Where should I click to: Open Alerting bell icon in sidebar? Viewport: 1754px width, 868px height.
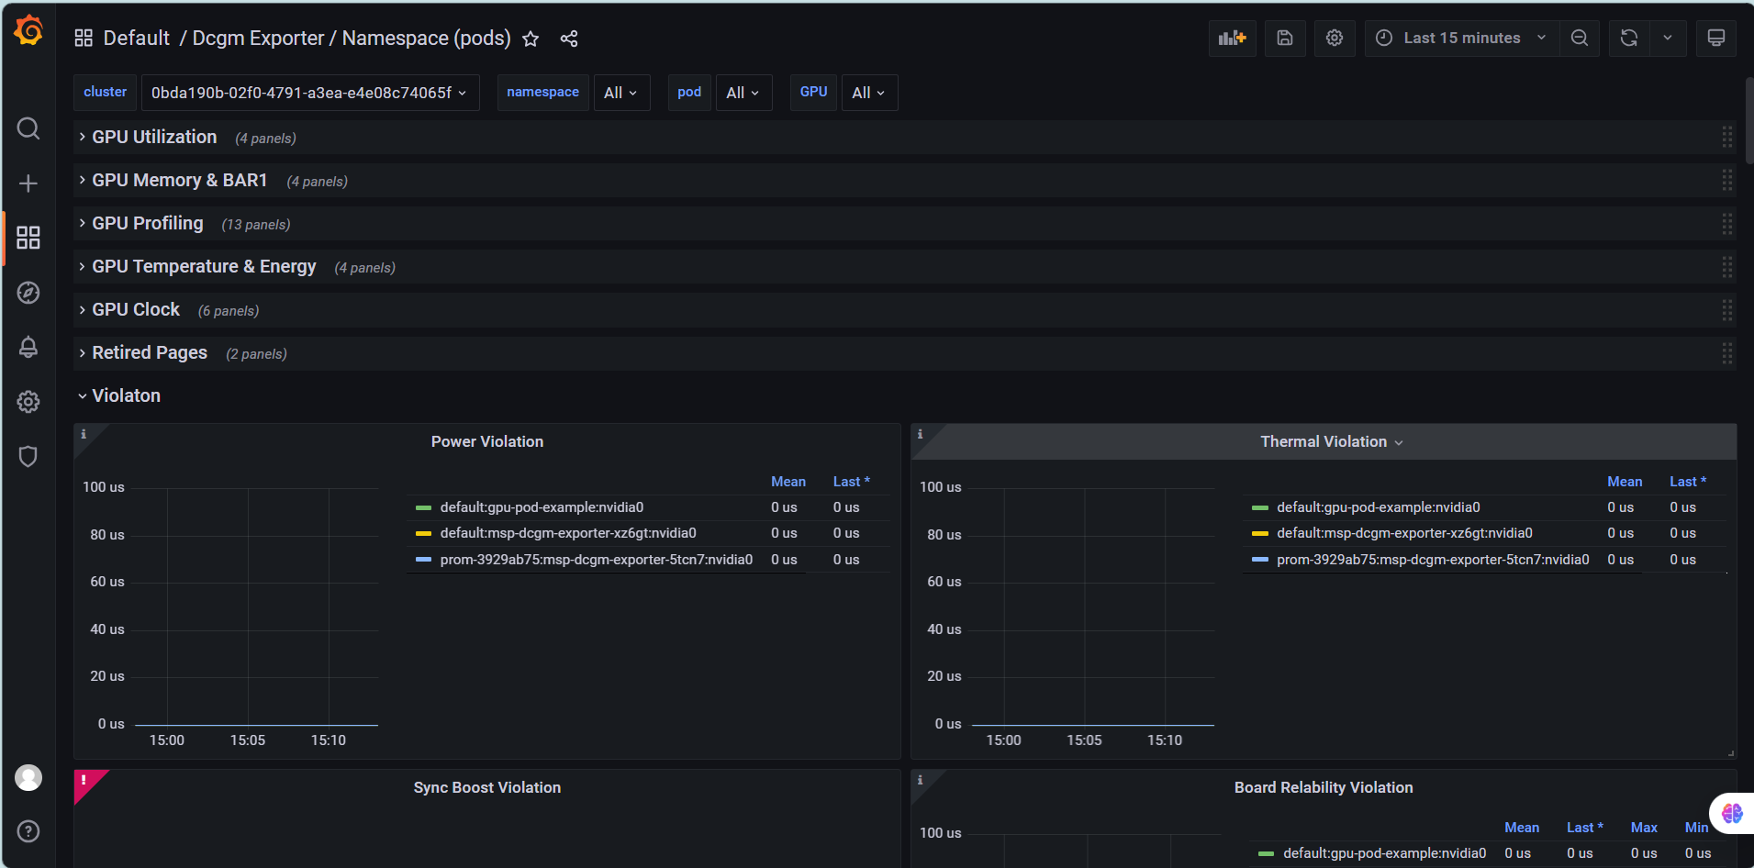tap(28, 347)
